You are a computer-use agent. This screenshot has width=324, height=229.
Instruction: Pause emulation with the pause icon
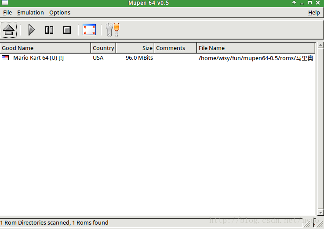coord(49,30)
